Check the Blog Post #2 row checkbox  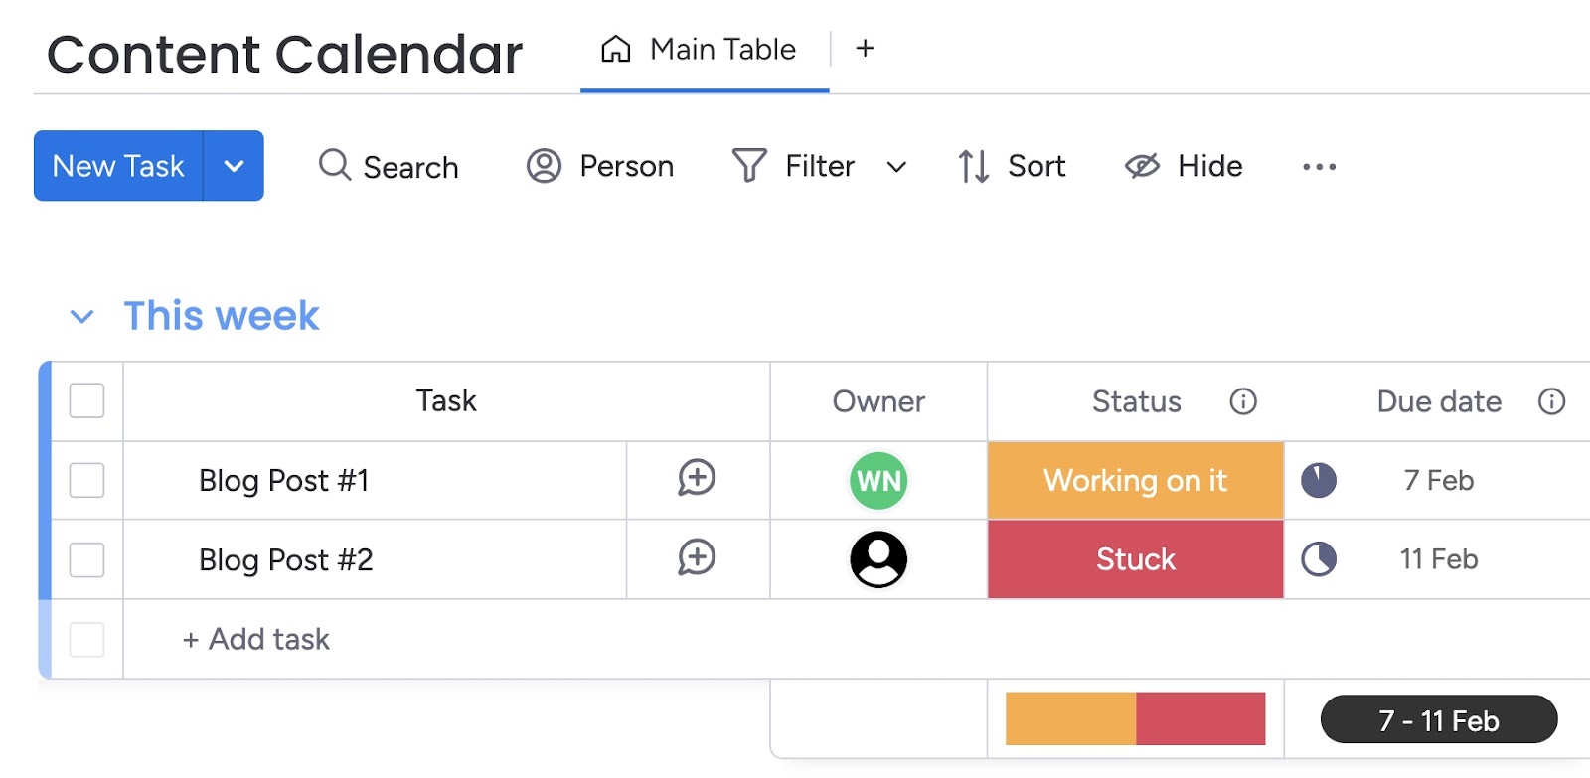86,559
